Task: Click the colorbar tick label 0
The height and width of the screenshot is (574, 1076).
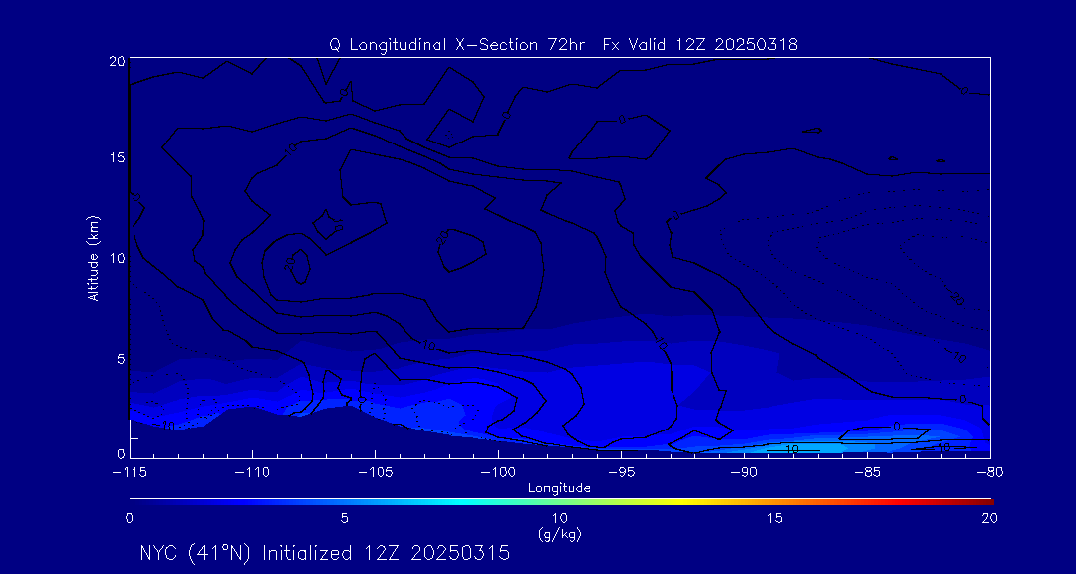Action: click(129, 519)
